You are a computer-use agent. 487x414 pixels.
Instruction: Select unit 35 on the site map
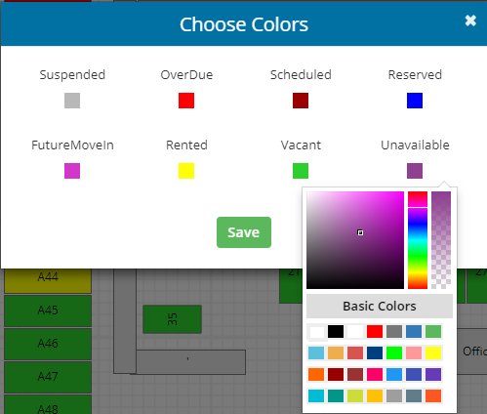[172, 319]
